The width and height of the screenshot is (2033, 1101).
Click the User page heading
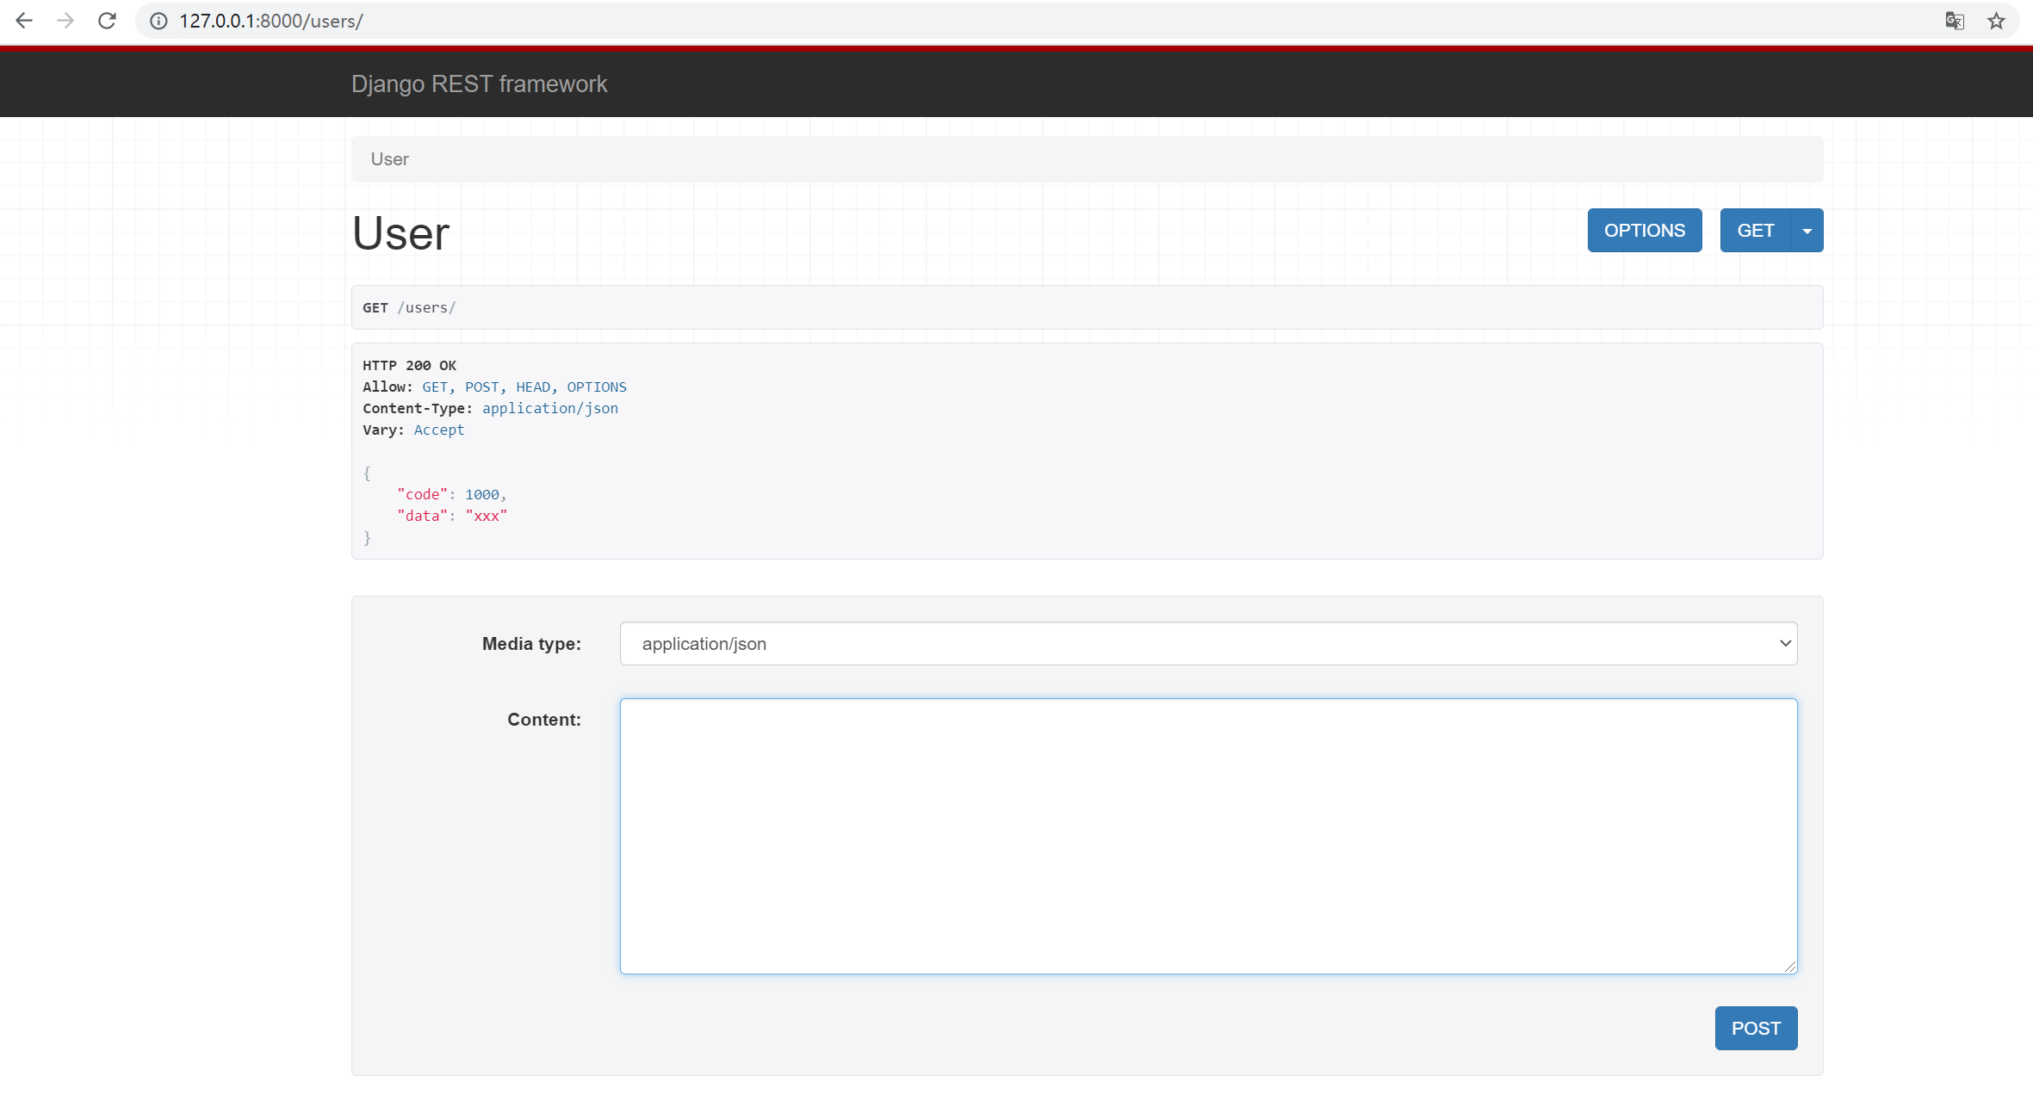[x=401, y=233]
